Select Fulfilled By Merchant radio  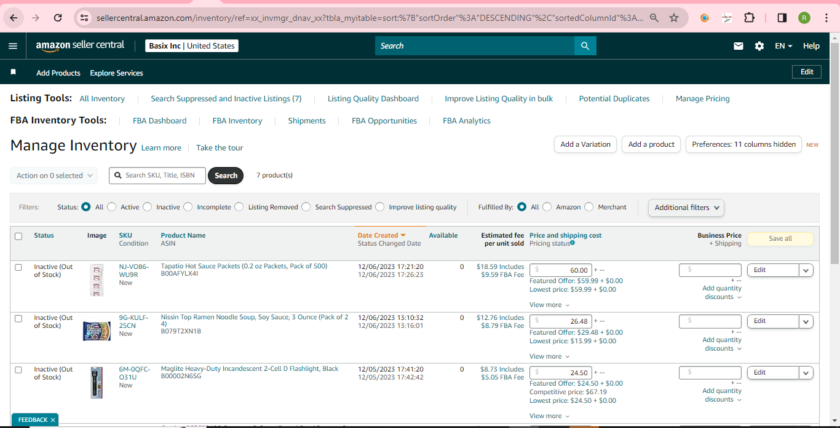point(589,207)
